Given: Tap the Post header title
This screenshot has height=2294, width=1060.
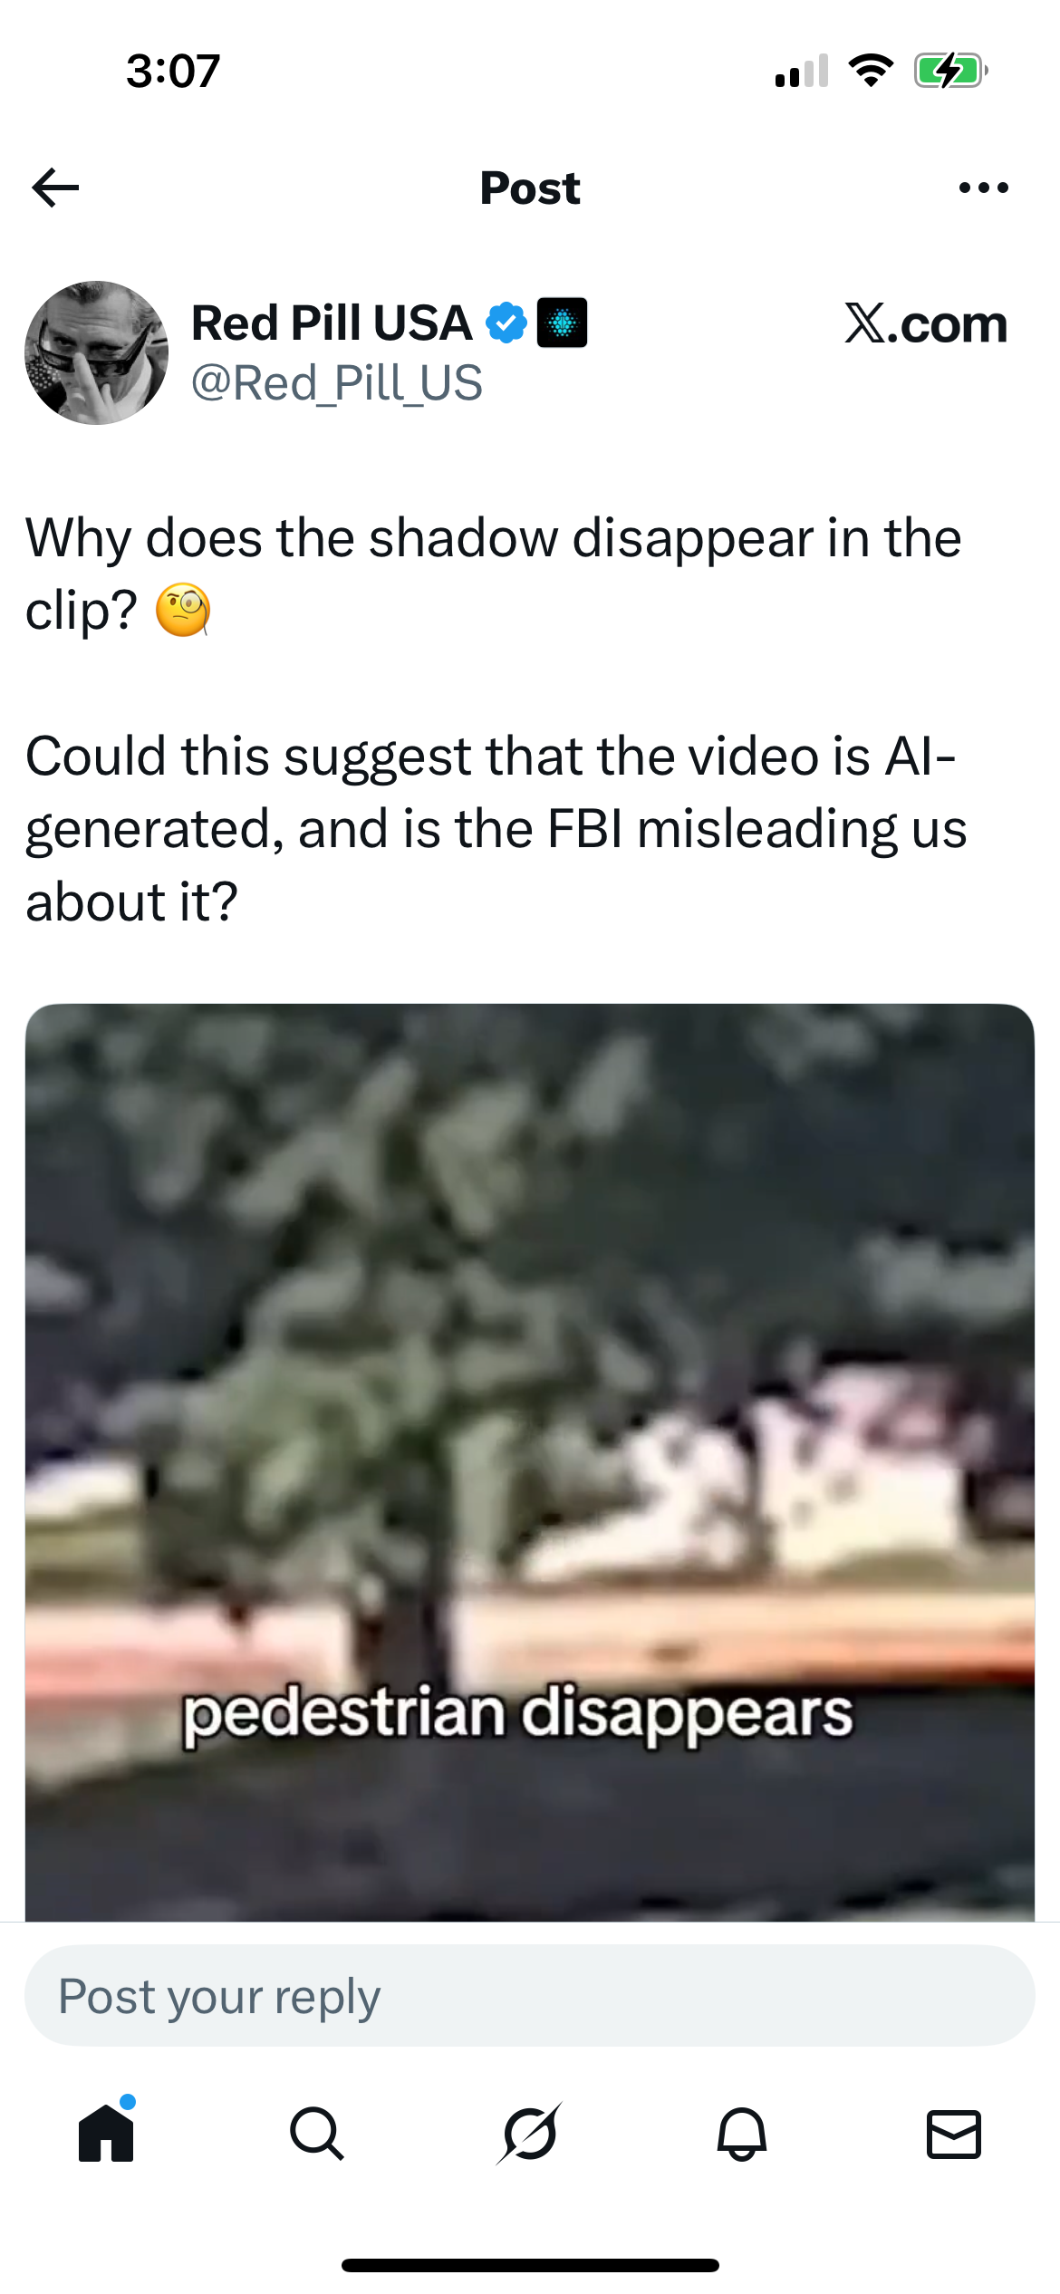Looking at the screenshot, I should (530, 188).
